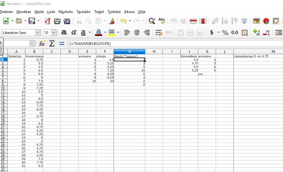Viewport: 283px width, 172px height.
Task: Click the AutoFilter funnel icon
Action: tap(244, 21)
